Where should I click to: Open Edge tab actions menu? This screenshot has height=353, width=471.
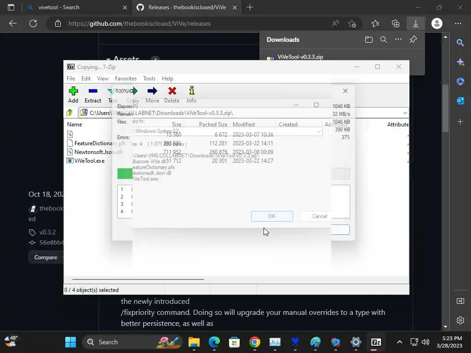[11, 7]
